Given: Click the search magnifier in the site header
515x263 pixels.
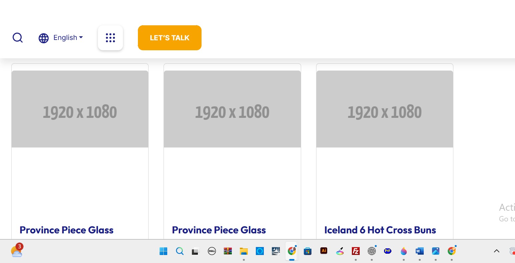Looking at the screenshot, I should point(18,38).
